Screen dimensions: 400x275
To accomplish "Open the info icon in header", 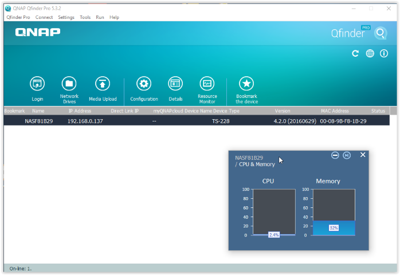I will 384,53.
